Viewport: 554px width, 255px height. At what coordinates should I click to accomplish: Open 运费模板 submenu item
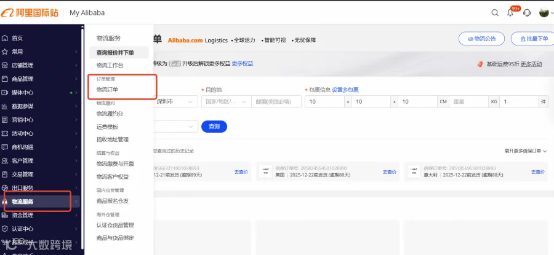pyautogui.click(x=107, y=127)
